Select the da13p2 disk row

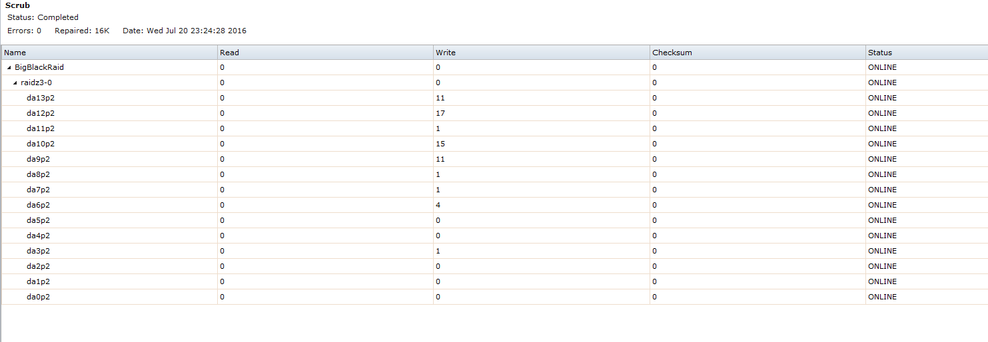[494, 98]
